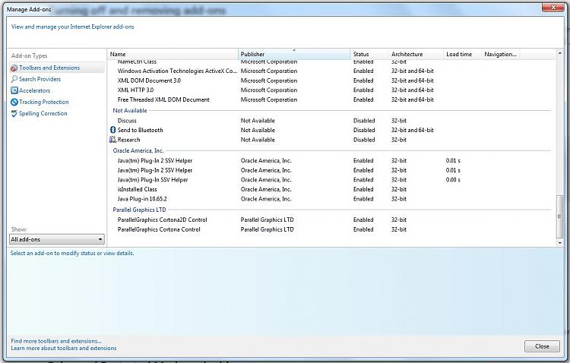Open Learn more about toolbars and extensions
This screenshot has width=570, height=363.
coord(64,348)
